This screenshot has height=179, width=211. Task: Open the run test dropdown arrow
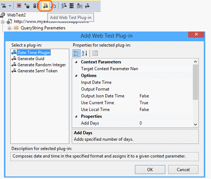[10, 6]
